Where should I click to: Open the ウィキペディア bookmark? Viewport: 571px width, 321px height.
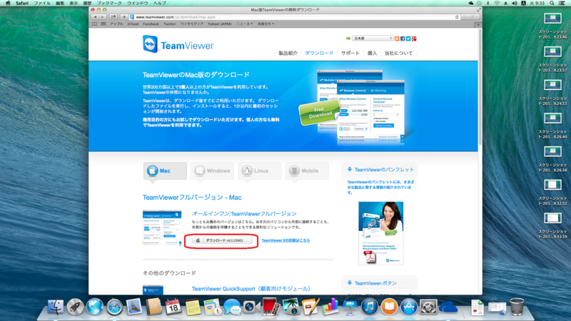[192, 24]
